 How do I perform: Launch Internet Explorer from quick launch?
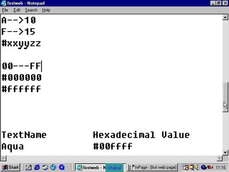point(37,167)
